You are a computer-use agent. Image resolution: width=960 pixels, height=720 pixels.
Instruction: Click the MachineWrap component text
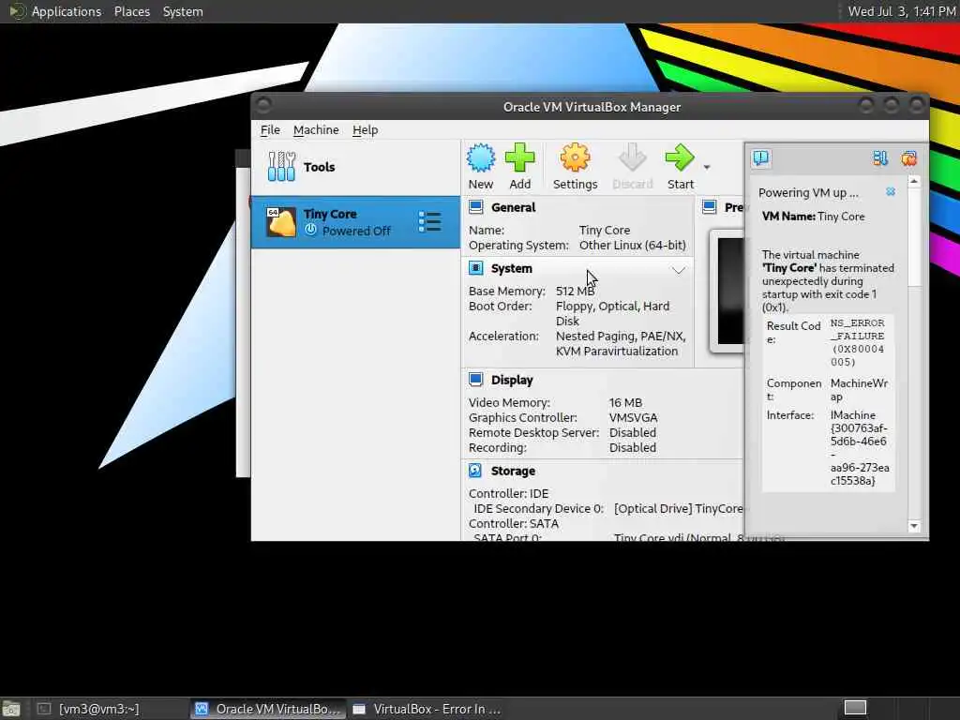pyautogui.click(x=859, y=389)
